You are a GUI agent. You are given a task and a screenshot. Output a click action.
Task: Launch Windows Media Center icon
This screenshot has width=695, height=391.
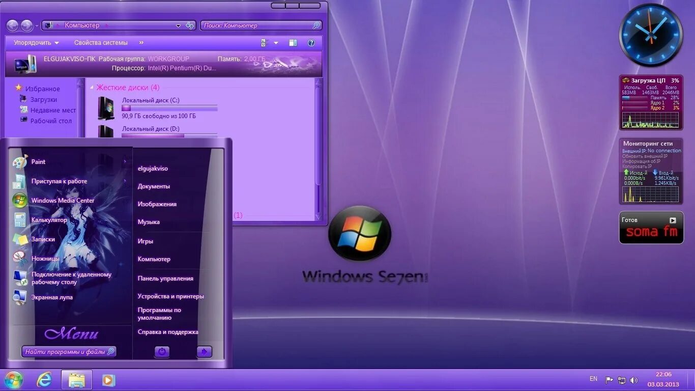click(x=19, y=201)
